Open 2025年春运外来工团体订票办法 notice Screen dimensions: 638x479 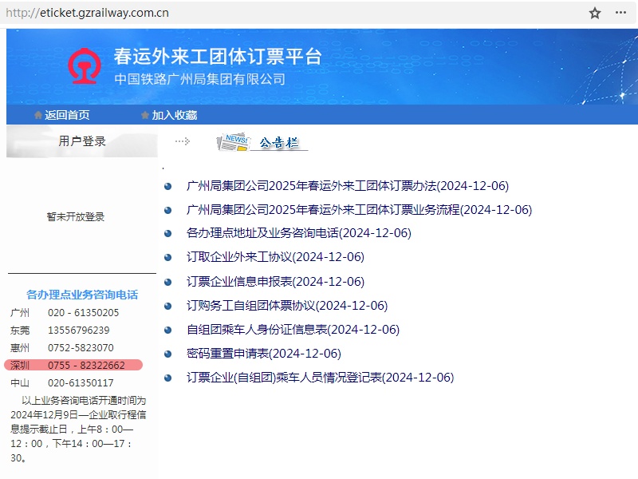point(347,186)
